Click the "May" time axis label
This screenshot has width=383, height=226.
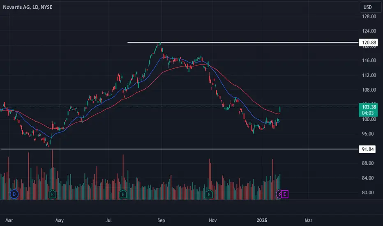coord(59,220)
